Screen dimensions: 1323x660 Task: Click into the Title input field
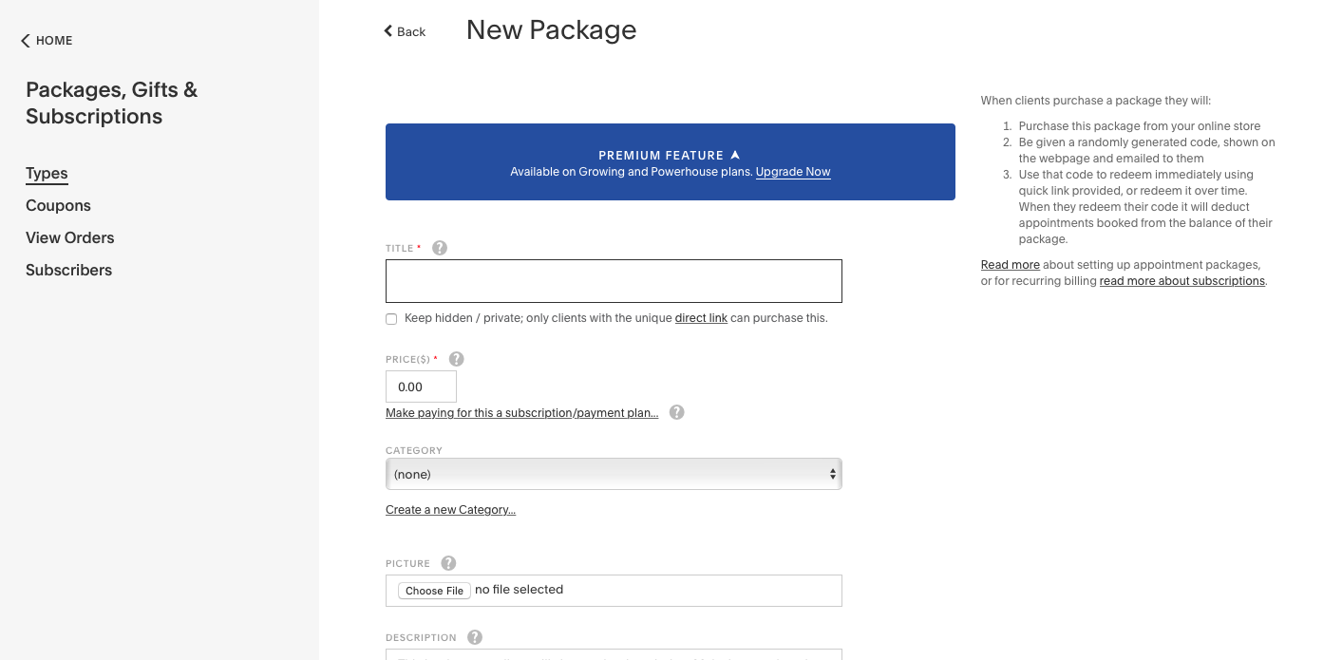614,281
